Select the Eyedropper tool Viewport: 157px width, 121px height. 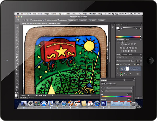(x=17, y=44)
